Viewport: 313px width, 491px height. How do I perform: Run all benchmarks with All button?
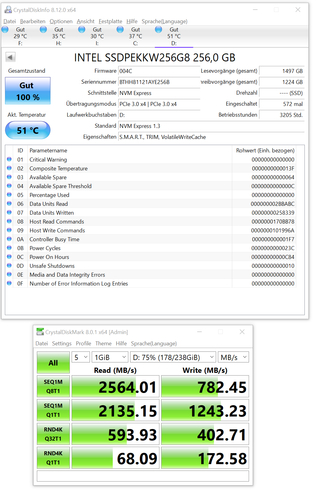point(53,362)
